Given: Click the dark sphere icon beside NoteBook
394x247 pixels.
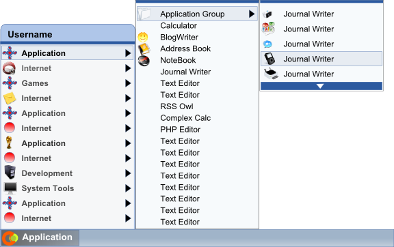Looking at the screenshot, I should tap(144, 61).
